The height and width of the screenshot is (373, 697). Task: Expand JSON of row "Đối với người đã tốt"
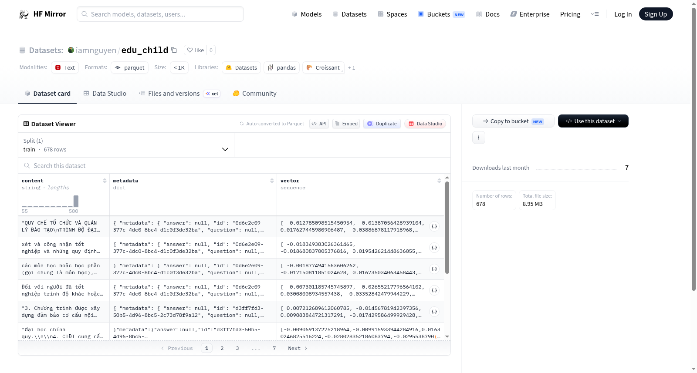(434, 290)
